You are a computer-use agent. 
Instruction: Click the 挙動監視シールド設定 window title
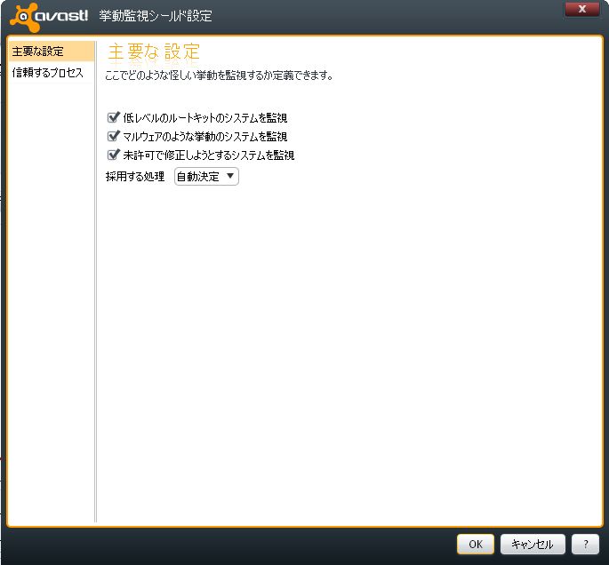click(x=156, y=16)
